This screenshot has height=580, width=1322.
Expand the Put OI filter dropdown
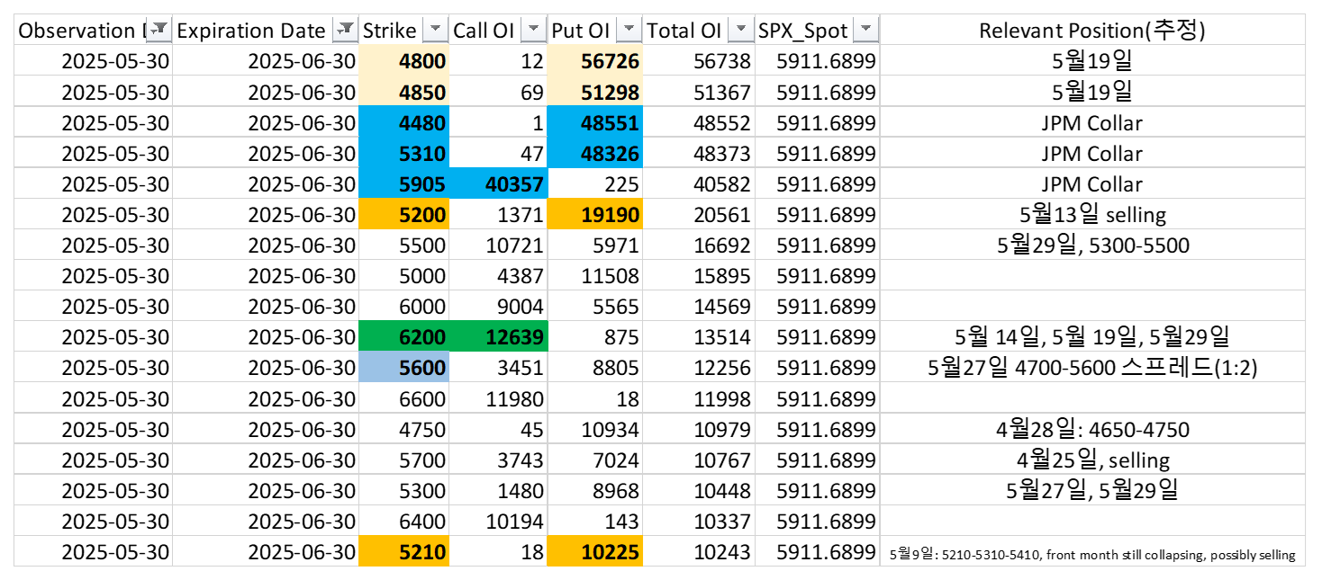(629, 30)
